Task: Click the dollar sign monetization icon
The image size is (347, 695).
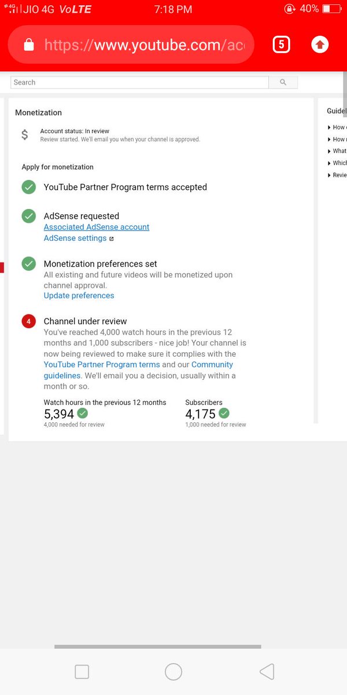Action: pyautogui.click(x=24, y=135)
